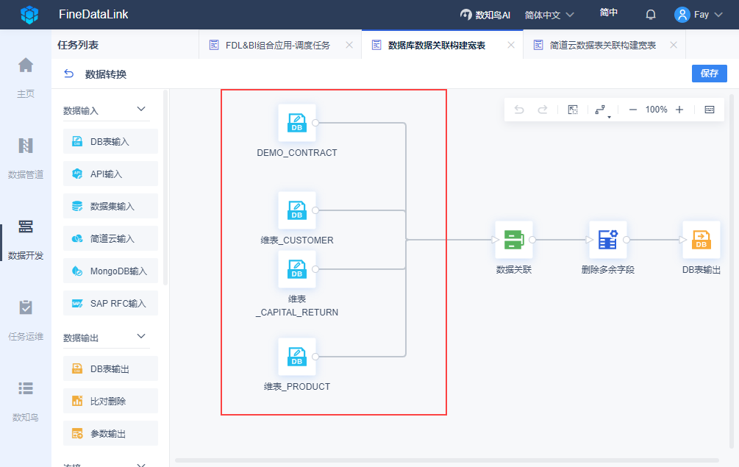The height and width of the screenshot is (467, 739).
Task: Open the Fay account dropdown arrow
Action: [718, 15]
